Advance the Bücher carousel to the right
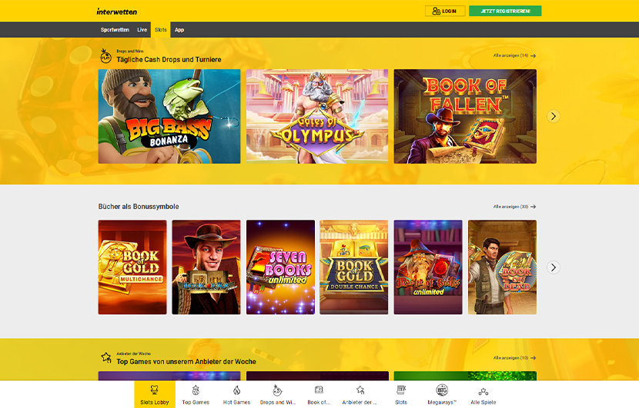 coord(554,267)
